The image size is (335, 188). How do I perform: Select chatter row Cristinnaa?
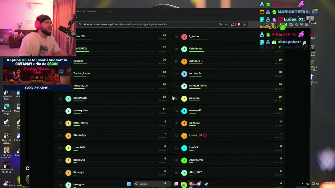[x=227, y=49]
